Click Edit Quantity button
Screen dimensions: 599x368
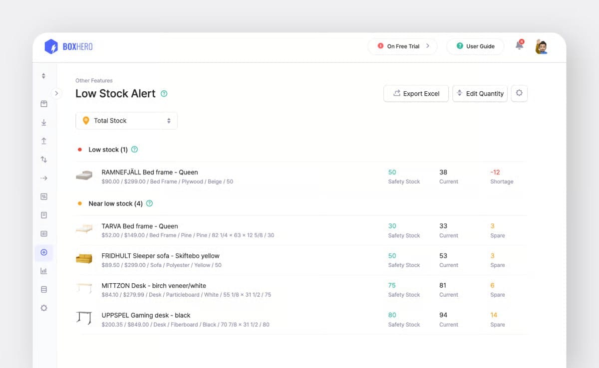pos(480,93)
